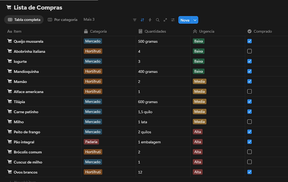Select cart icon beside Queijo mussarela
The image size is (288, 182).
(10, 41)
